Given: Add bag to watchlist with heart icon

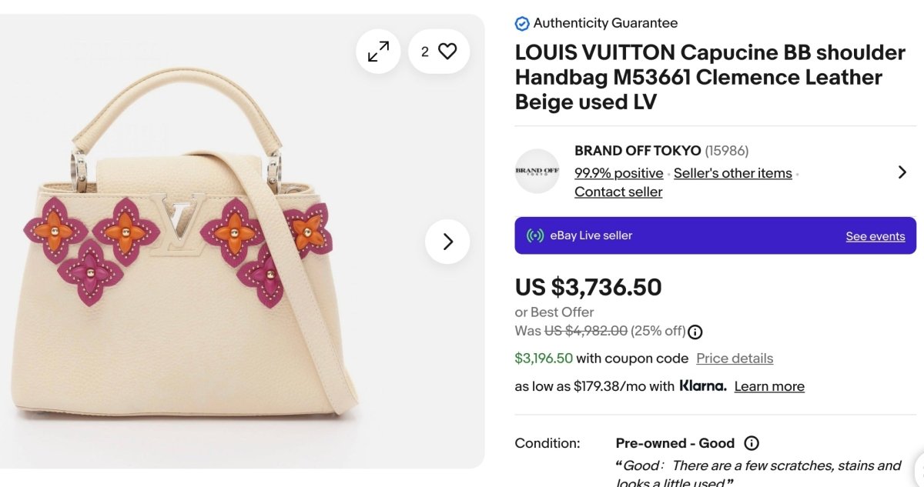Looking at the screenshot, I should point(447,52).
